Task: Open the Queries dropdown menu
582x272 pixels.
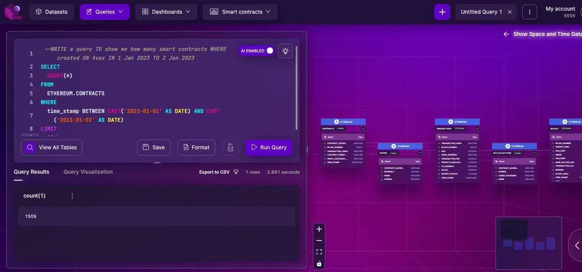Action: [x=104, y=12]
